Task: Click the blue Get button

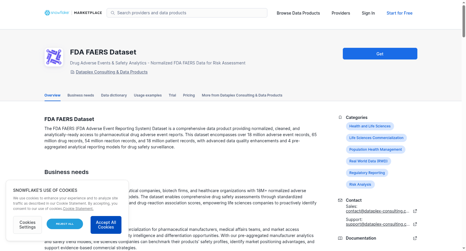Action: click(x=380, y=54)
